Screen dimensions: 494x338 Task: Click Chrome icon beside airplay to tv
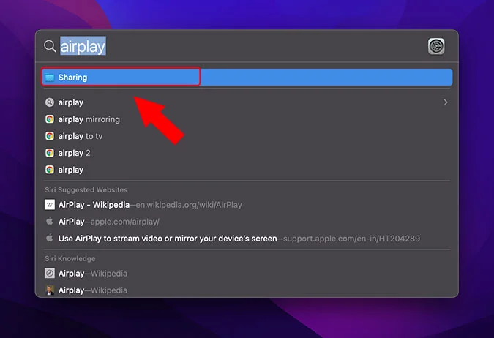(50, 136)
